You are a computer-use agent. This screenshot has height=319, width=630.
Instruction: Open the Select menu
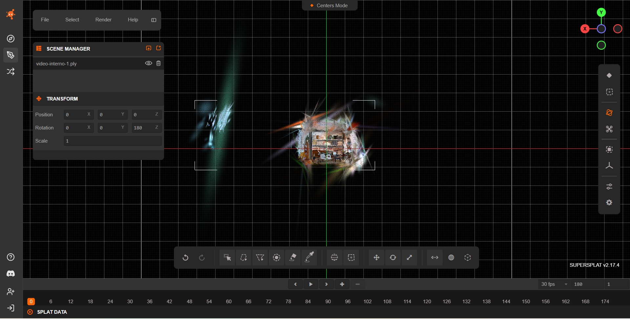click(72, 20)
